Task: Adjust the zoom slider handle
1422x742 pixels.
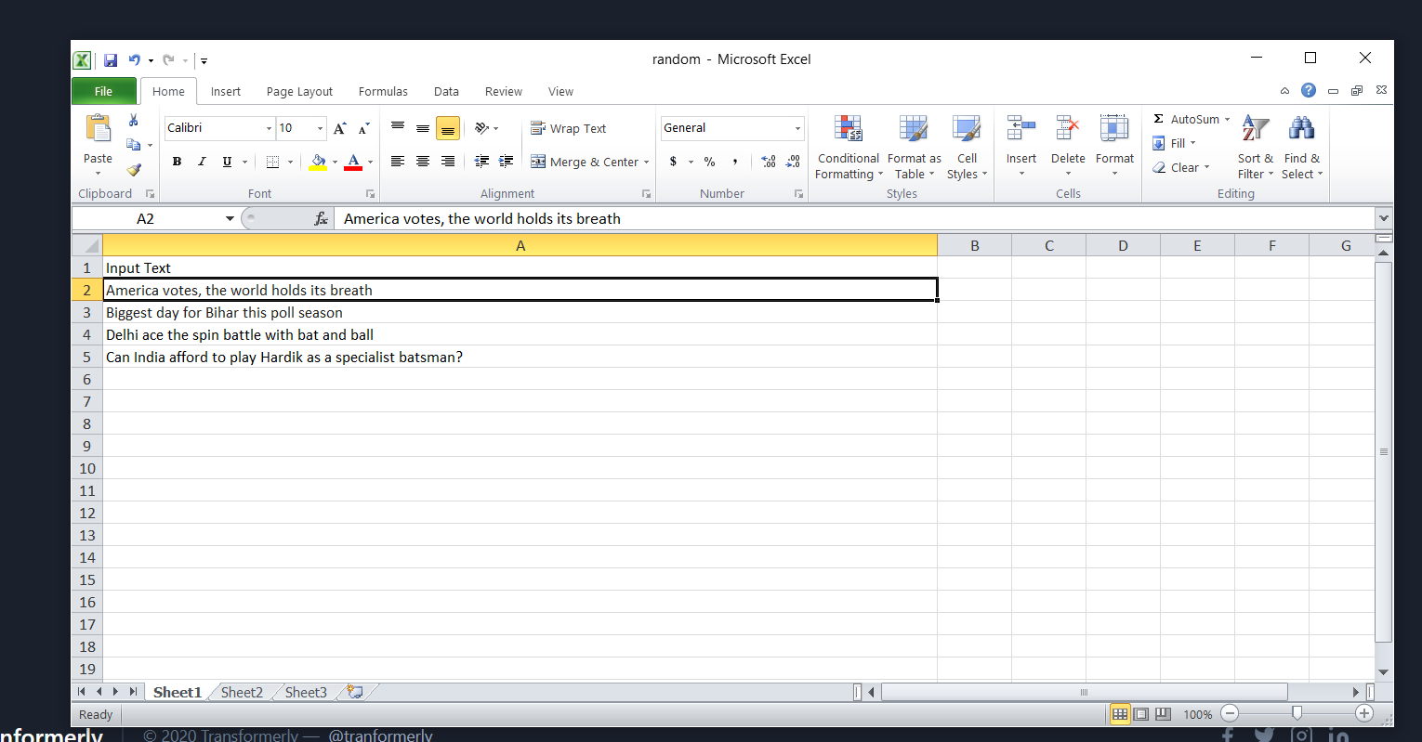Action: click(x=1297, y=713)
